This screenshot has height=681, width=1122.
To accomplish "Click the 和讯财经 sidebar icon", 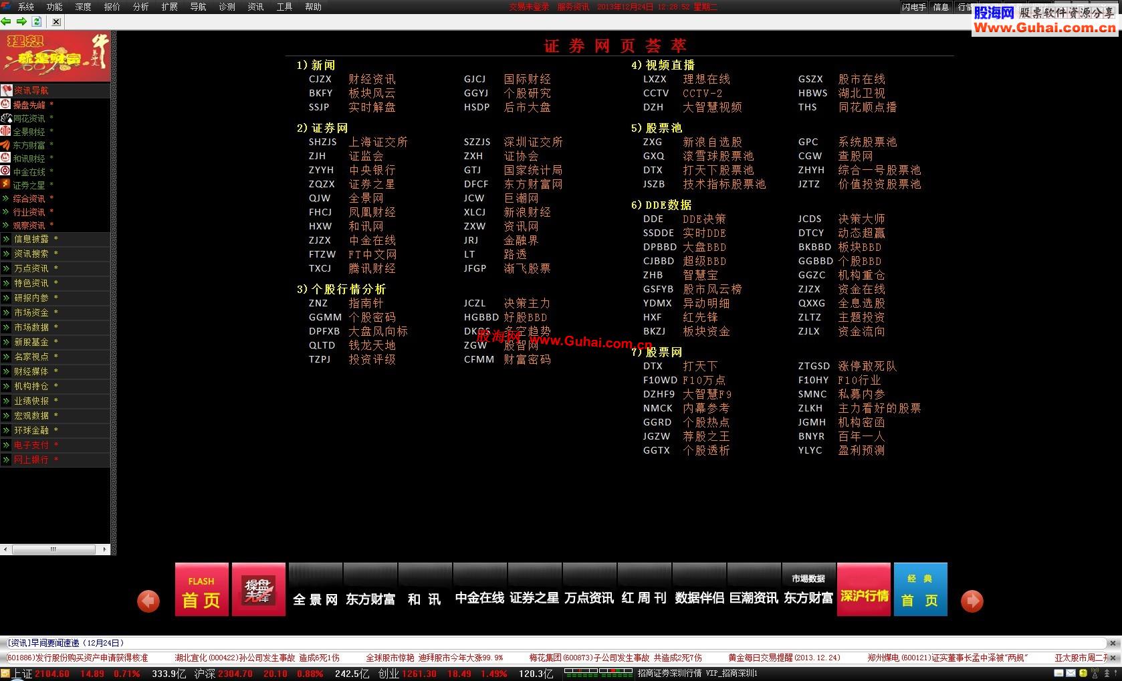I will coord(5,158).
